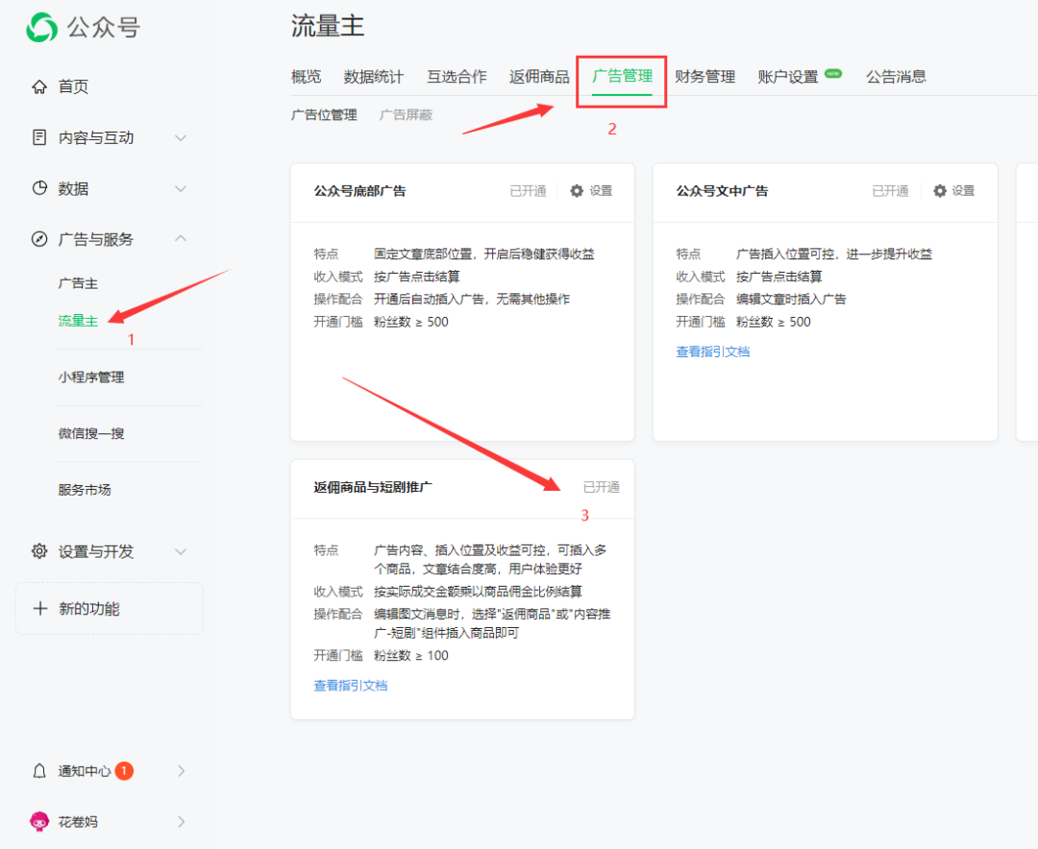Image resolution: width=1038 pixels, height=849 pixels.
Task: Click the compass icon beside 广告与服务
Action: coord(39,239)
